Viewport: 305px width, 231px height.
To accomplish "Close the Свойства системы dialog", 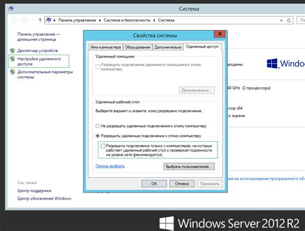I will (220, 34).
